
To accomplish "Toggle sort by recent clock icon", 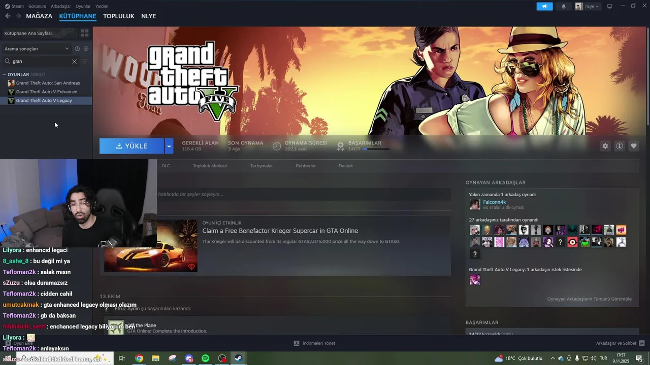I will coord(77,49).
